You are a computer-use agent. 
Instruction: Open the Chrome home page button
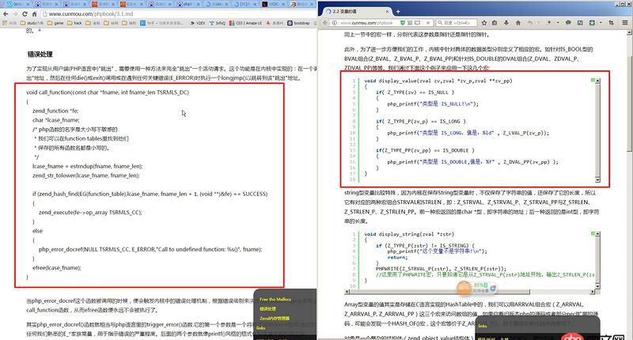(34, 13)
